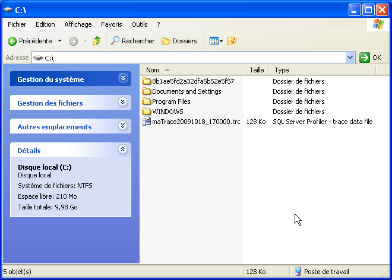The width and height of the screenshot is (392, 280).
Task: Open the address bar dropdown list
Action: point(350,58)
